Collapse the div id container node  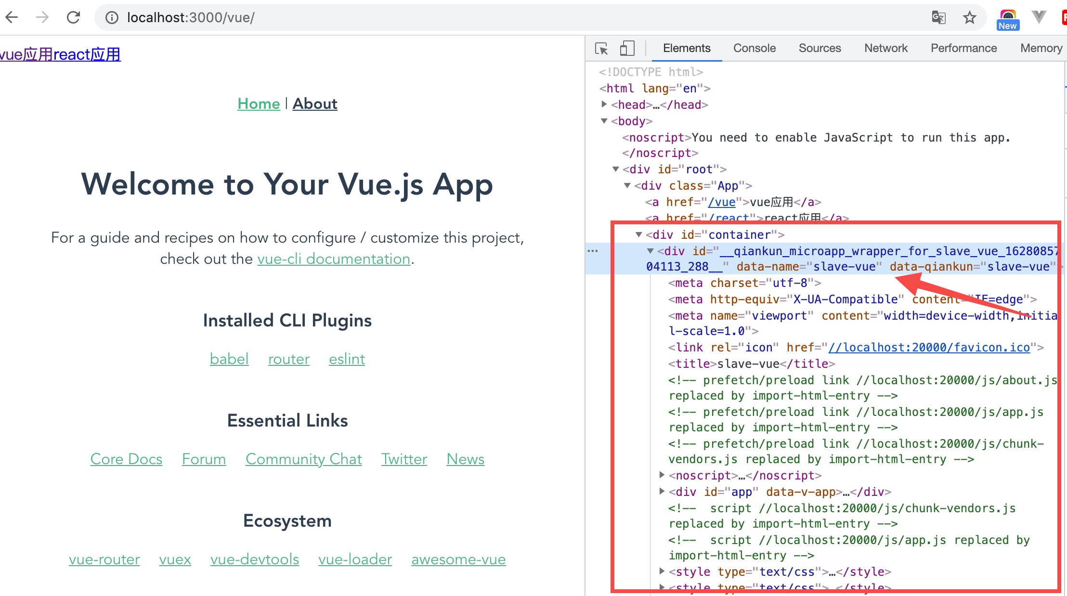click(639, 234)
